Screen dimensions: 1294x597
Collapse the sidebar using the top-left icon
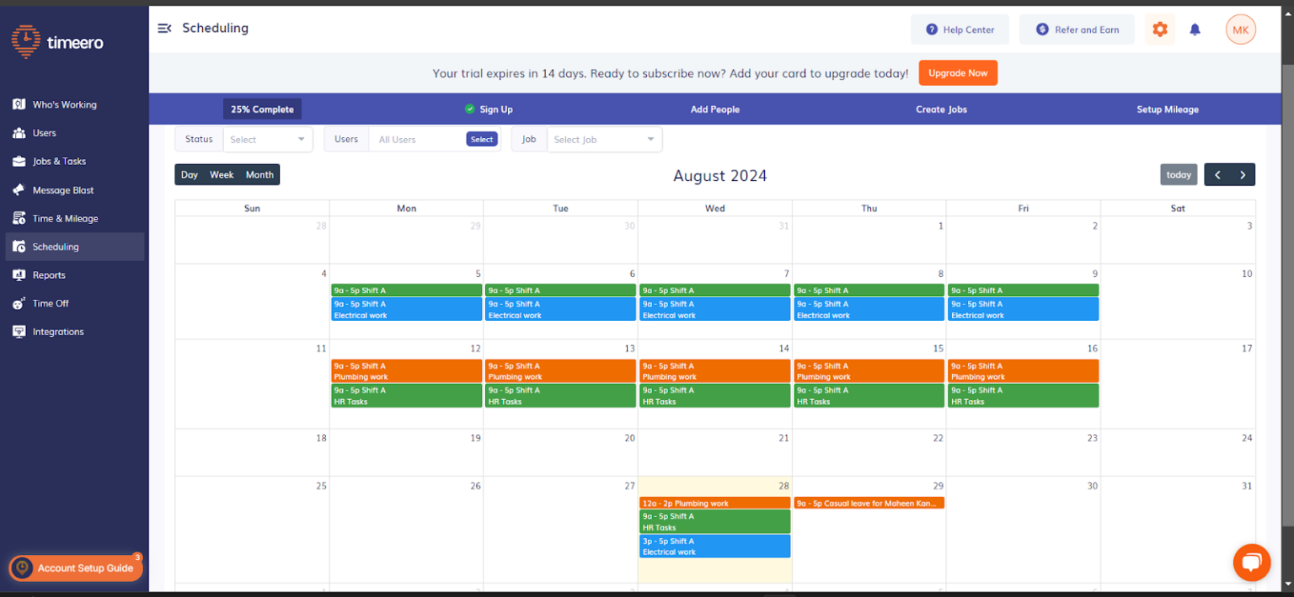[x=165, y=28]
